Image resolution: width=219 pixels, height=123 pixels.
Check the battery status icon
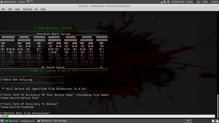(x=168, y=2)
